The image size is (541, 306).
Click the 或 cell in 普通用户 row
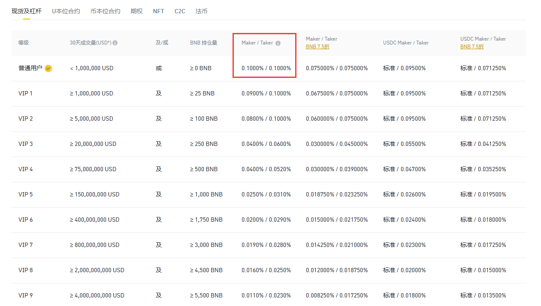[159, 68]
